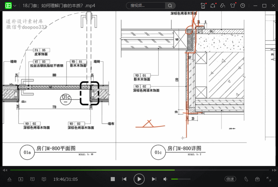Toggle the single-loop mode icon
This screenshot has width=278, height=187.
21,179
